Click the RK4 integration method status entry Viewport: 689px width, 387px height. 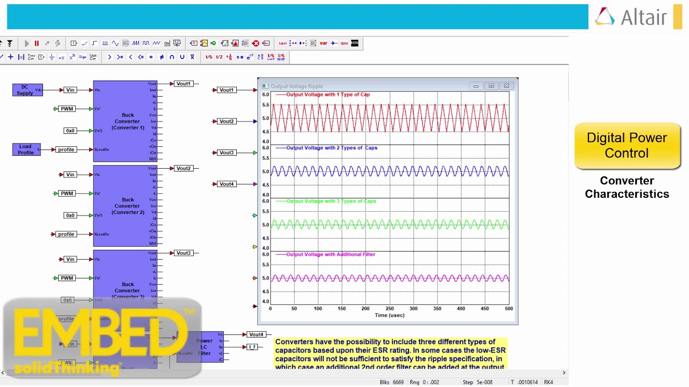coord(549,382)
